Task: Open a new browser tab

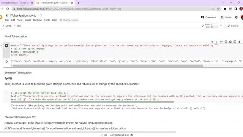Action: point(78,3)
